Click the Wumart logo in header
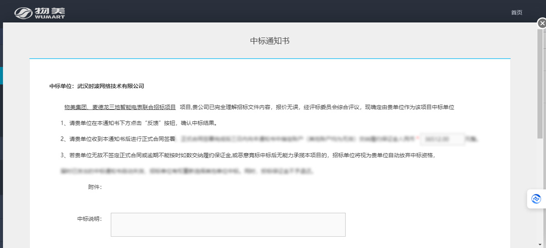Viewport: 546px width, 248px height. click(x=40, y=13)
